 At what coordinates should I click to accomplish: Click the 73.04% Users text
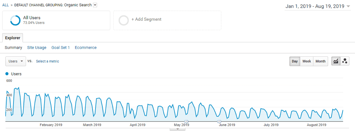34,23
